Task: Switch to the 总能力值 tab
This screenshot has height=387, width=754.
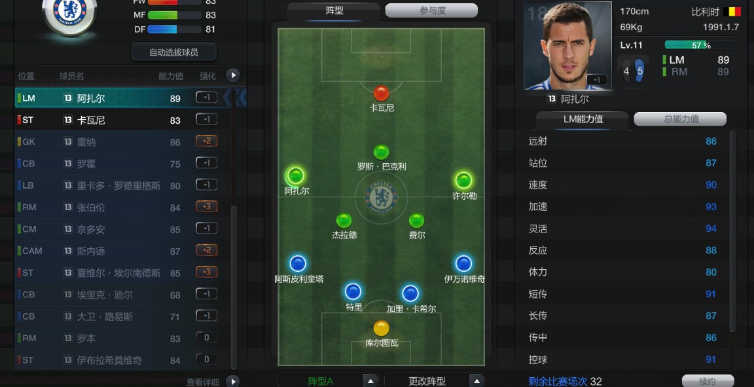Action: (x=680, y=119)
